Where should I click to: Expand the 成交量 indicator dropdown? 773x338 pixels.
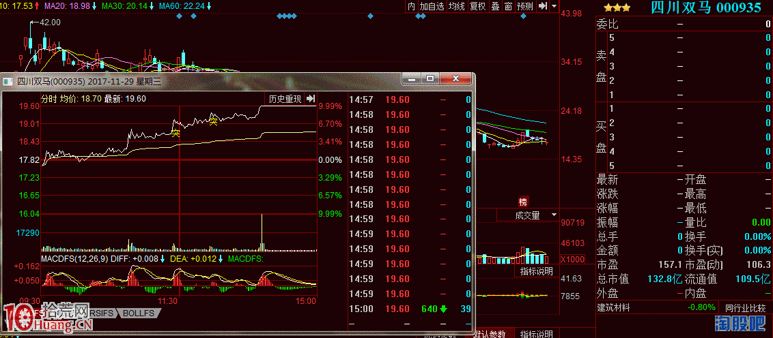coord(554,215)
